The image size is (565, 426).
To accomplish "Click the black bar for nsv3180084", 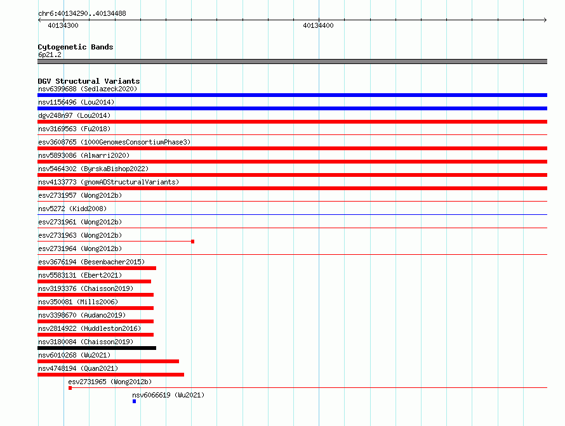I will pyautogui.click(x=97, y=348).
